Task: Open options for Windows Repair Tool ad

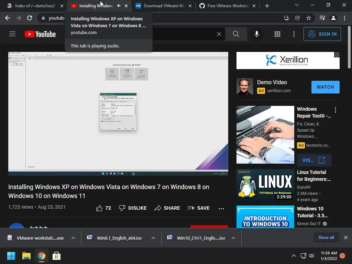Action: [x=335, y=110]
